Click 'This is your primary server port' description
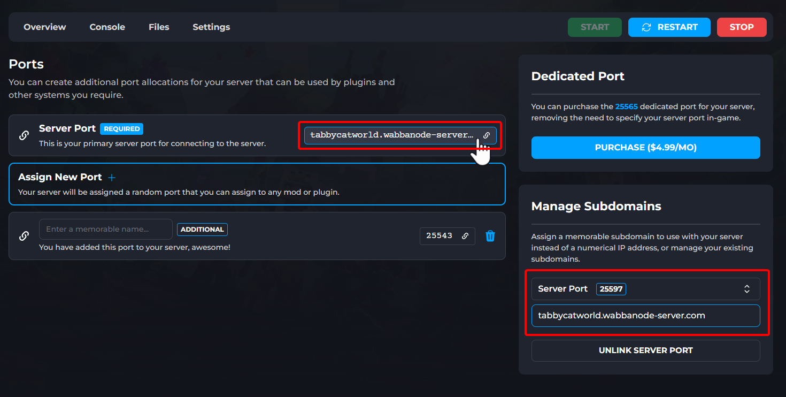786x397 pixels. pos(152,144)
